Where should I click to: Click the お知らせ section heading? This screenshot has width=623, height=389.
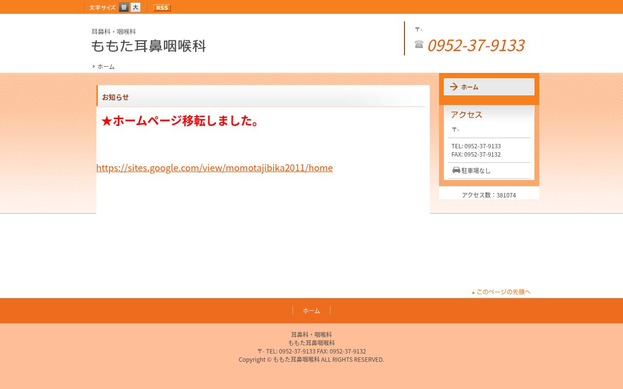(x=115, y=97)
